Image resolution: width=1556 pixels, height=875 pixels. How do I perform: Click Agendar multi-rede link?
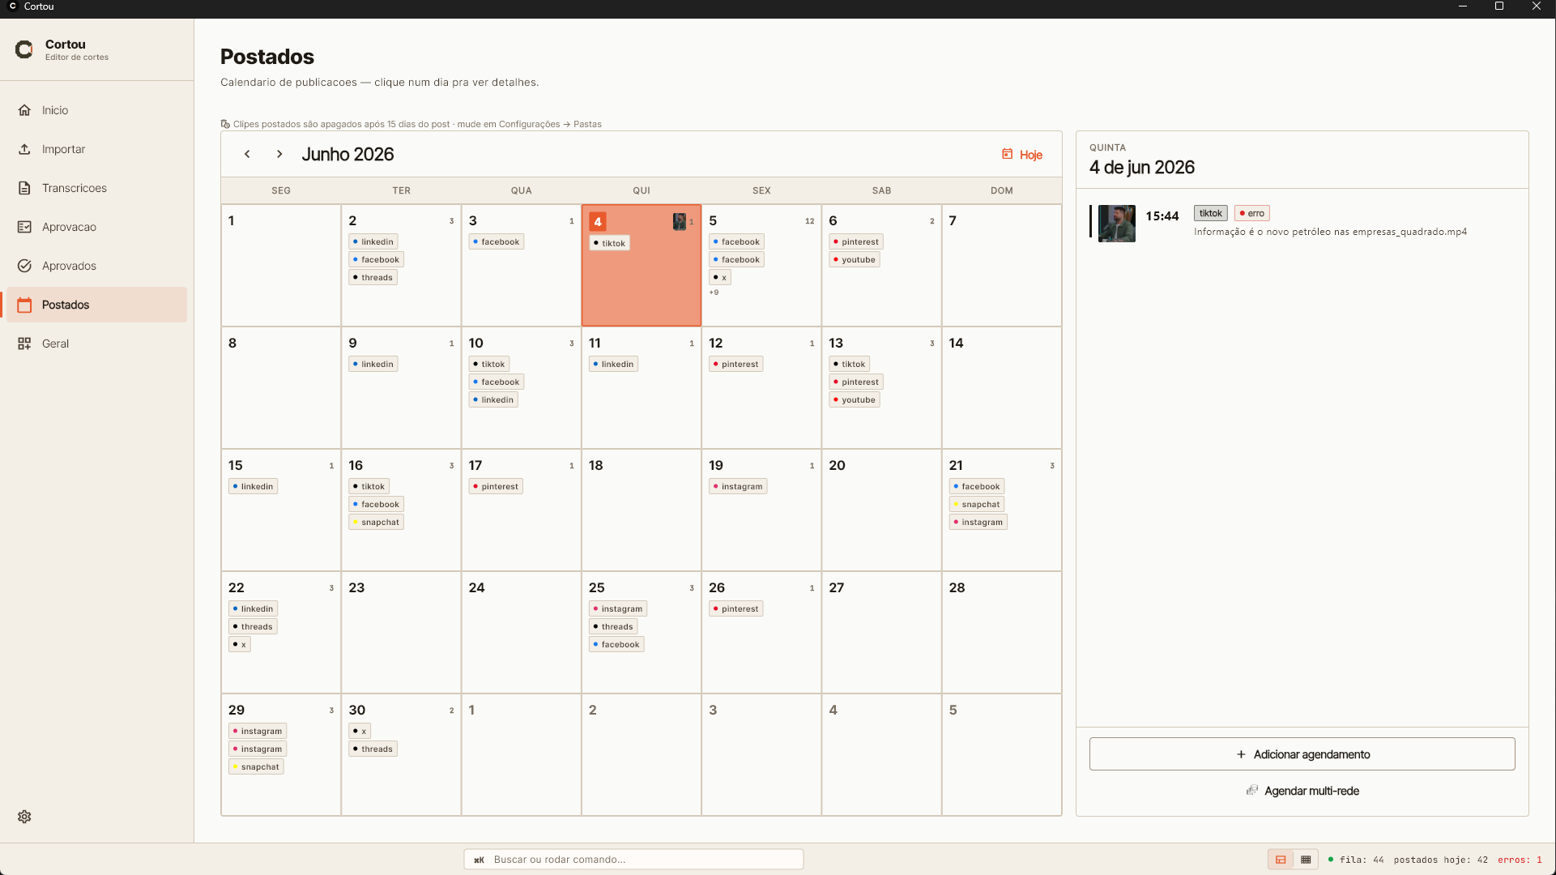pyautogui.click(x=1302, y=791)
